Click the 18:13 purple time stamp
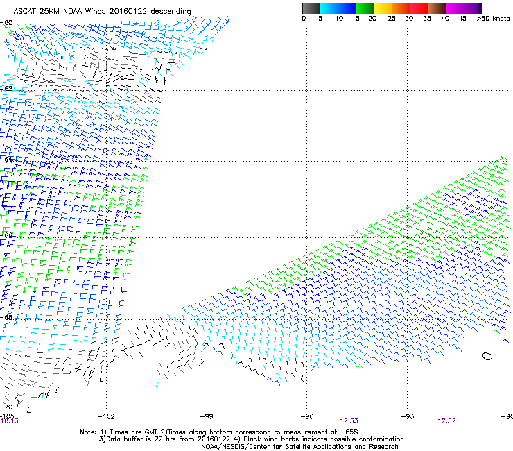 click(x=10, y=421)
